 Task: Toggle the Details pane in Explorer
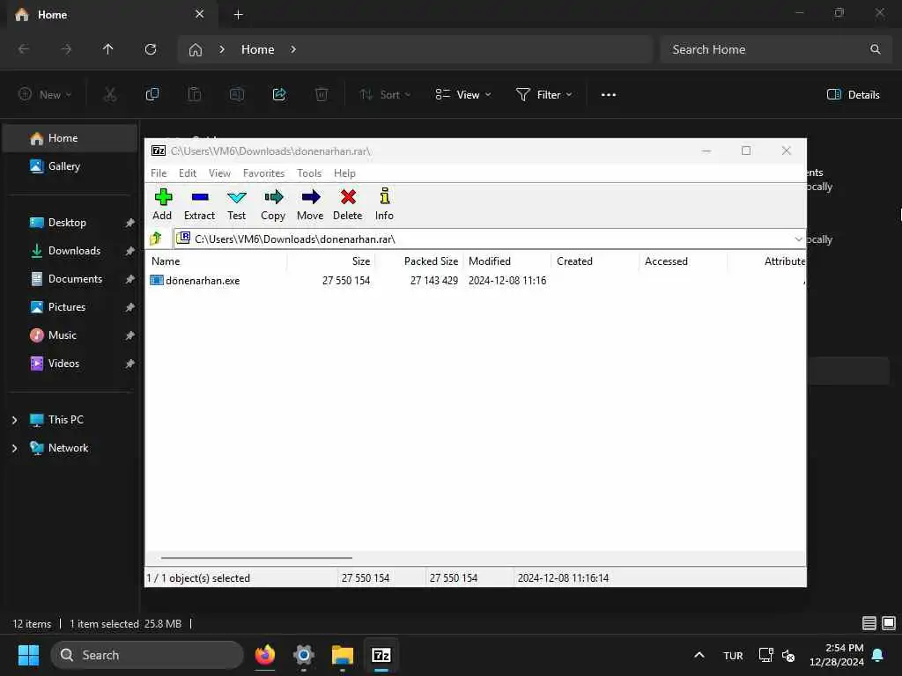pyautogui.click(x=854, y=95)
